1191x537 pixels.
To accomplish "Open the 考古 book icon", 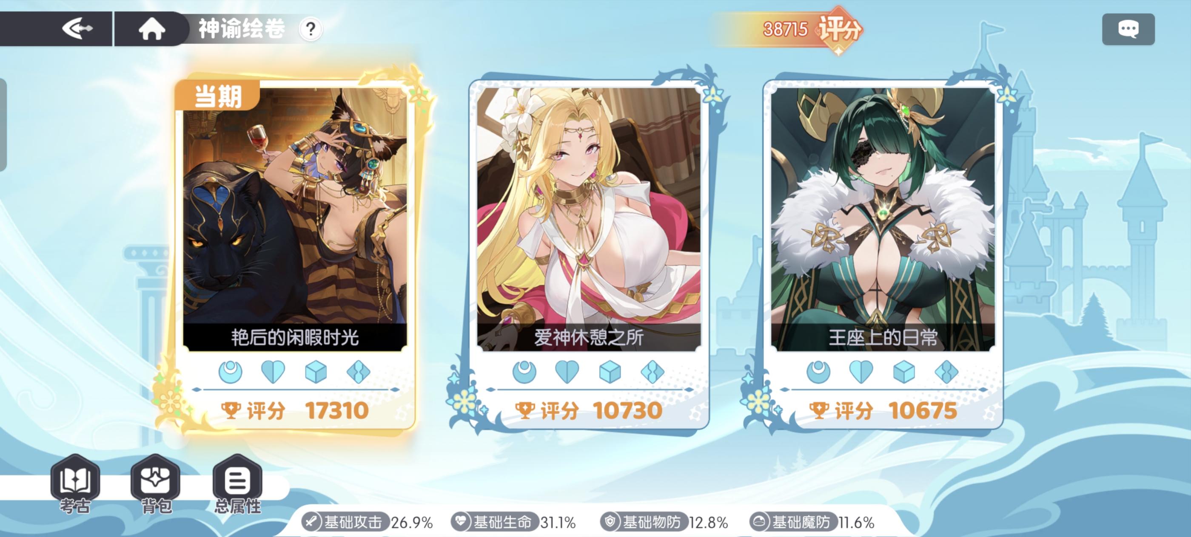I will (75, 484).
